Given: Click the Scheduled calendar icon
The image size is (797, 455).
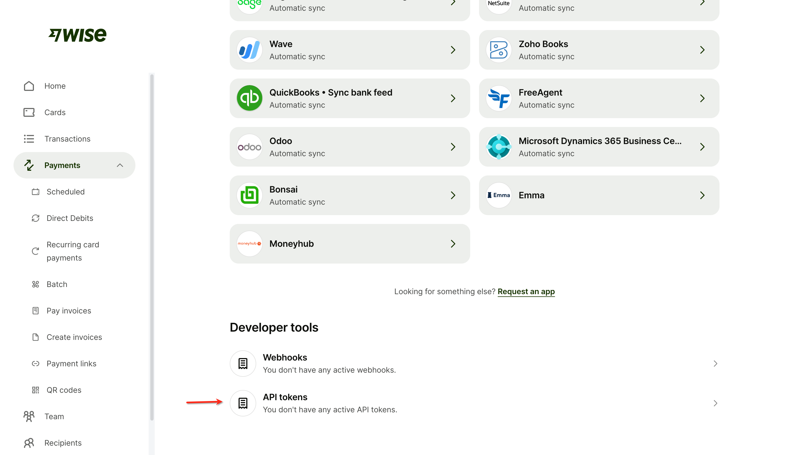Looking at the screenshot, I should (36, 192).
